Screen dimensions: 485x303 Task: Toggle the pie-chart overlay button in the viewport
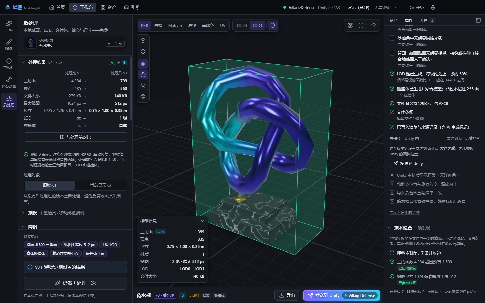[143, 75]
